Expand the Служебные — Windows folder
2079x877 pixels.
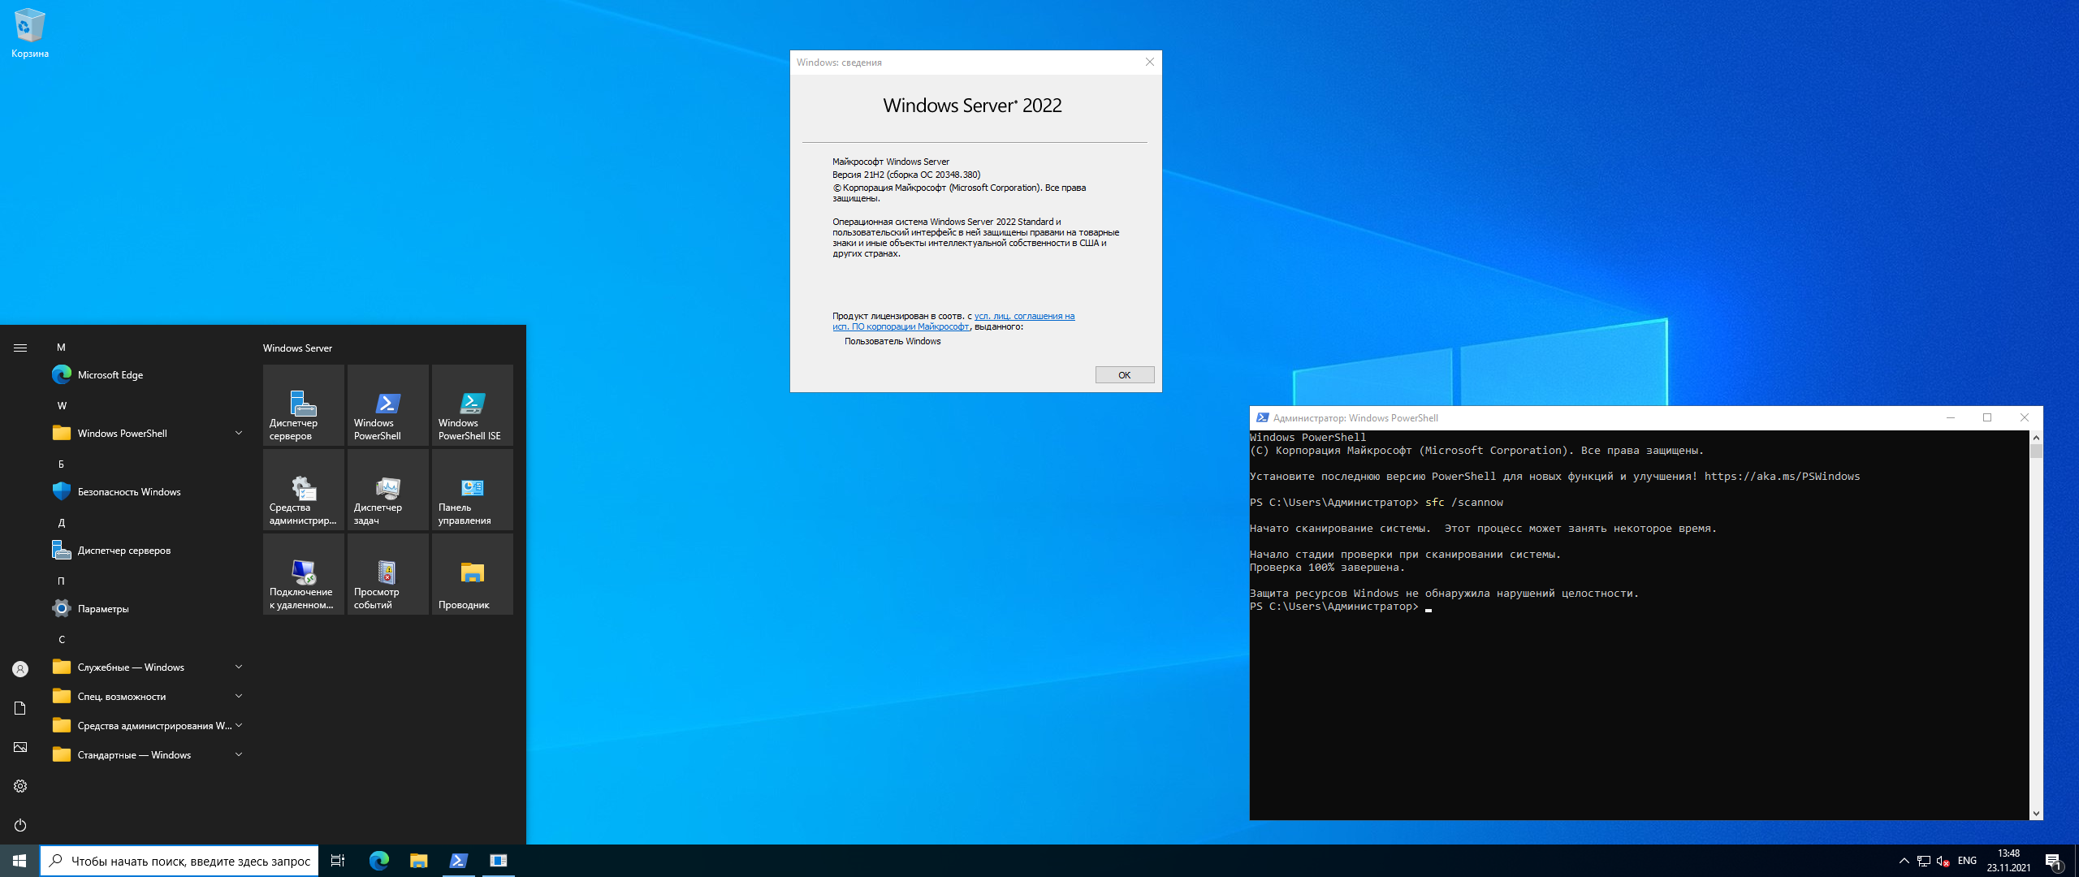pyautogui.click(x=149, y=667)
